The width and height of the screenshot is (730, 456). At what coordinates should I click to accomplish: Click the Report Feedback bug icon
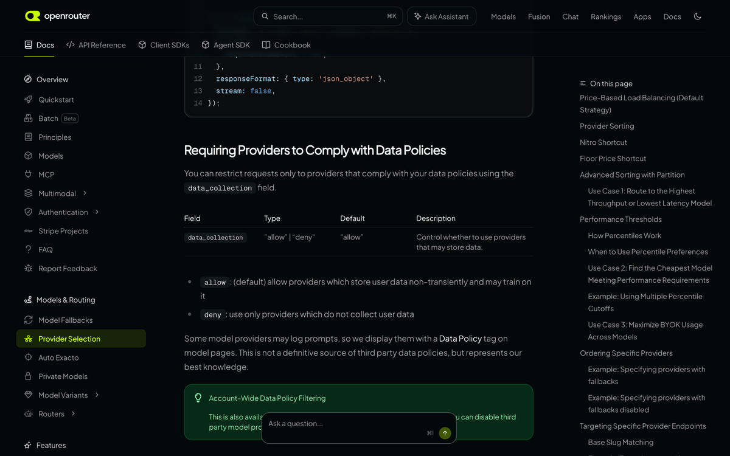pyautogui.click(x=28, y=269)
